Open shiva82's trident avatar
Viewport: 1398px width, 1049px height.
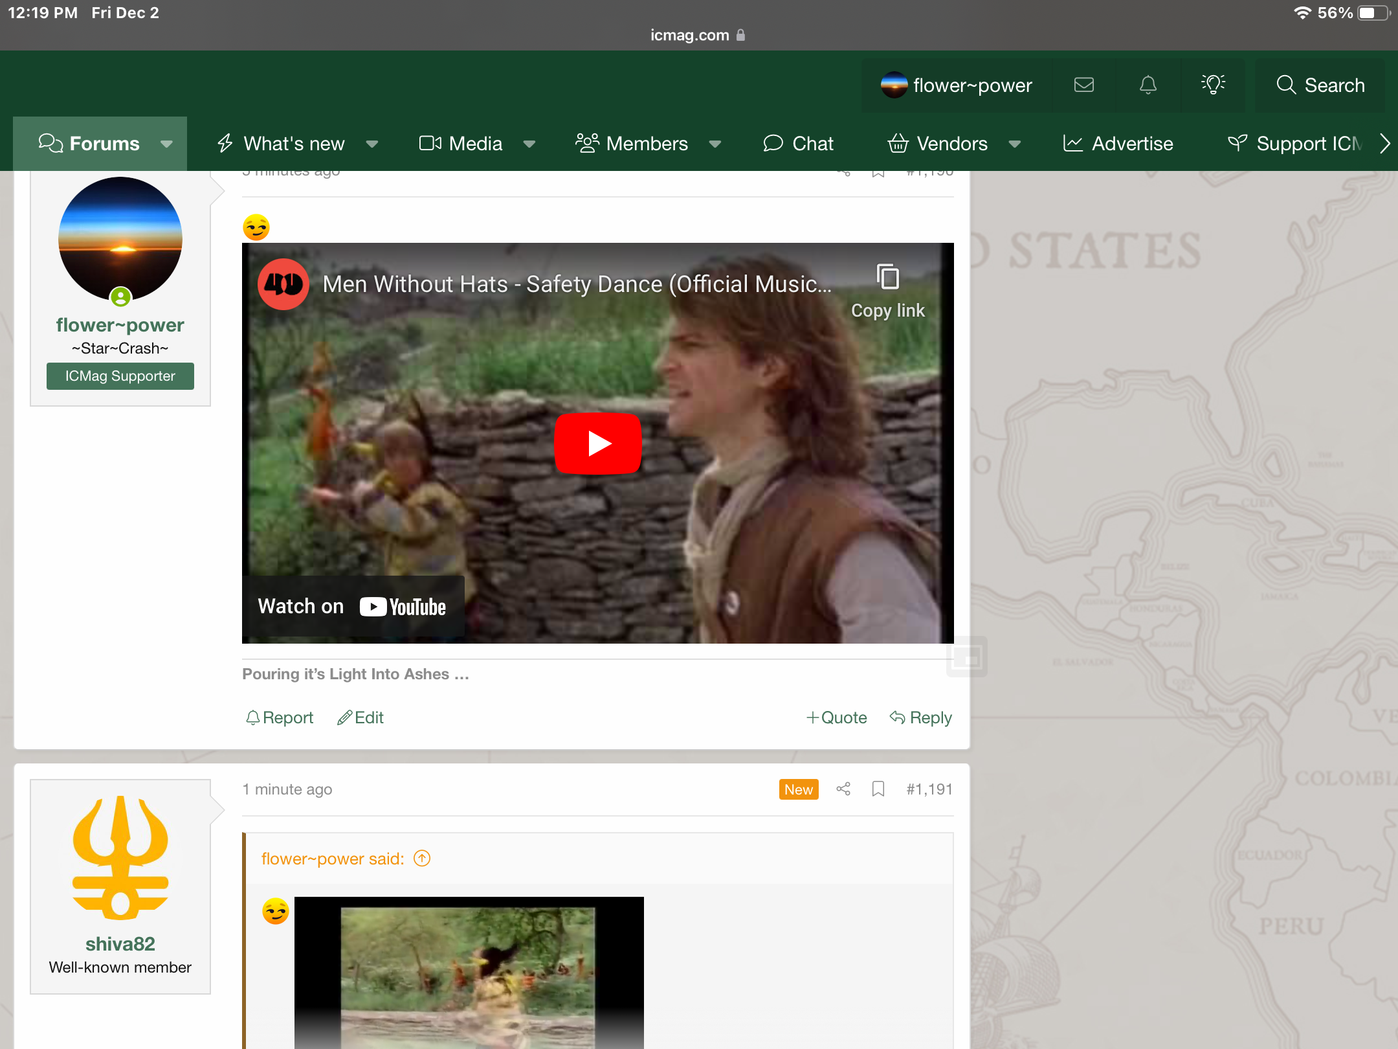[x=120, y=857]
